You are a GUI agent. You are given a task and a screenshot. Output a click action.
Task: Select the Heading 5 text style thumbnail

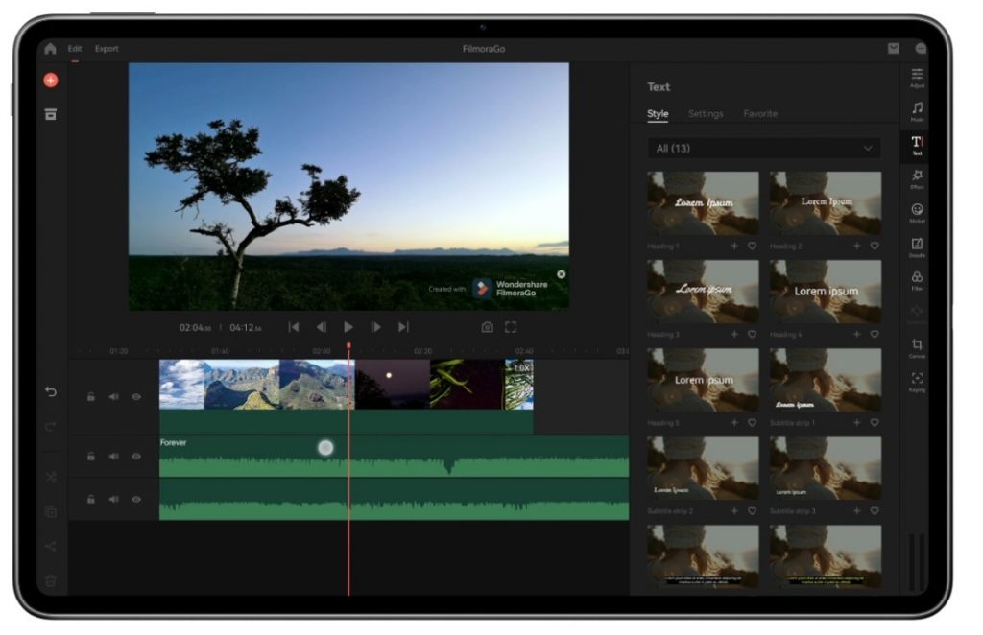(x=703, y=380)
